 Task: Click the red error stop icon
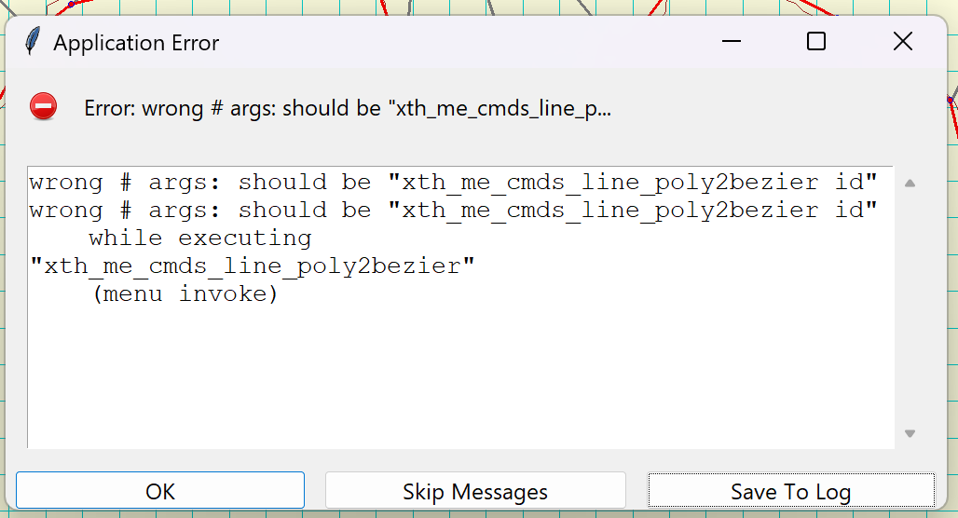pos(44,107)
